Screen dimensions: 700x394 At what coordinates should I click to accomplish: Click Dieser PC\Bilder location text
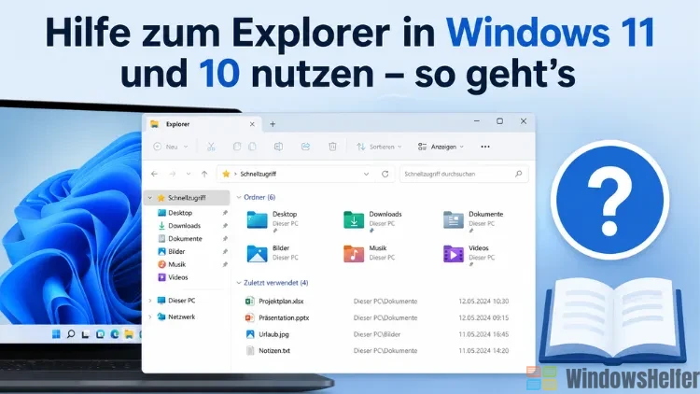click(377, 334)
